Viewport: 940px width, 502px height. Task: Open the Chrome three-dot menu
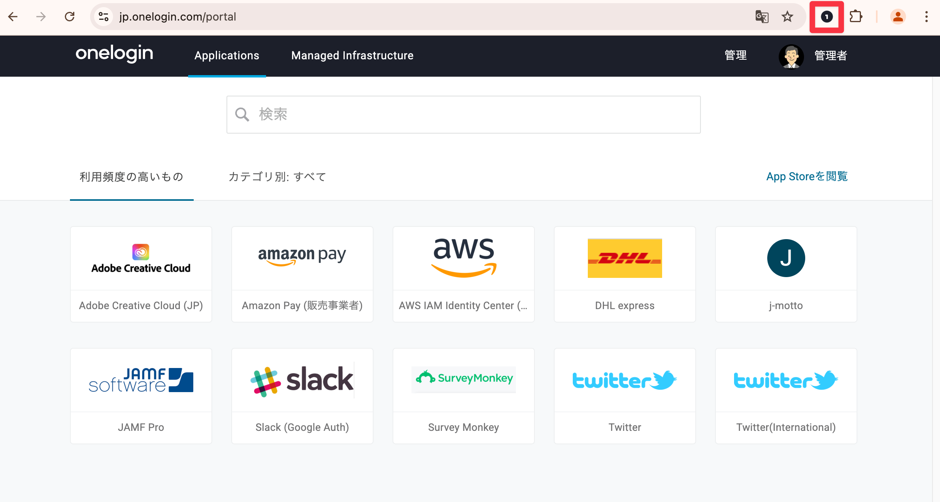[926, 17]
